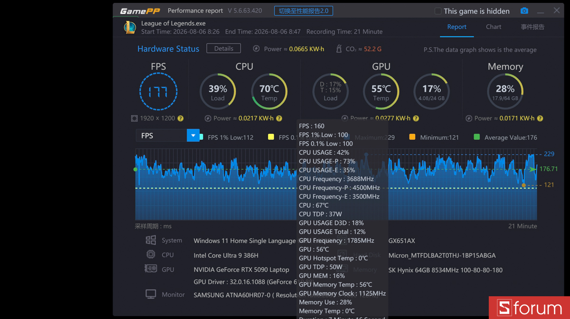Click the FPS metric combo box field

(x=167, y=136)
